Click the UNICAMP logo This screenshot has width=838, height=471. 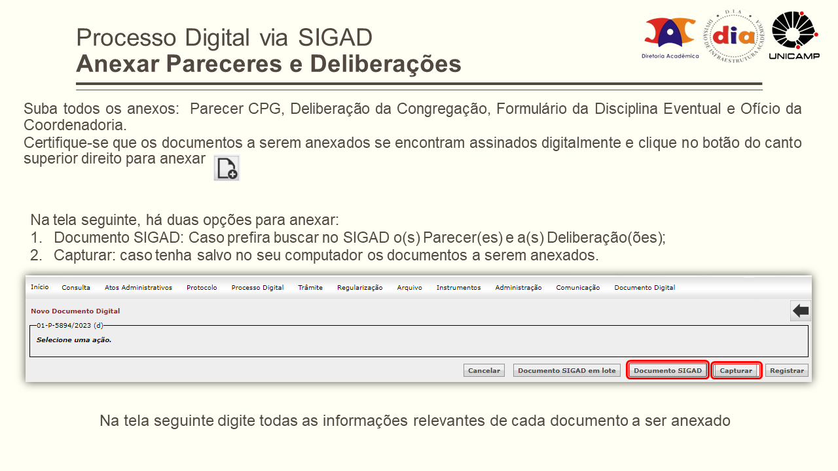[x=795, y=36]
